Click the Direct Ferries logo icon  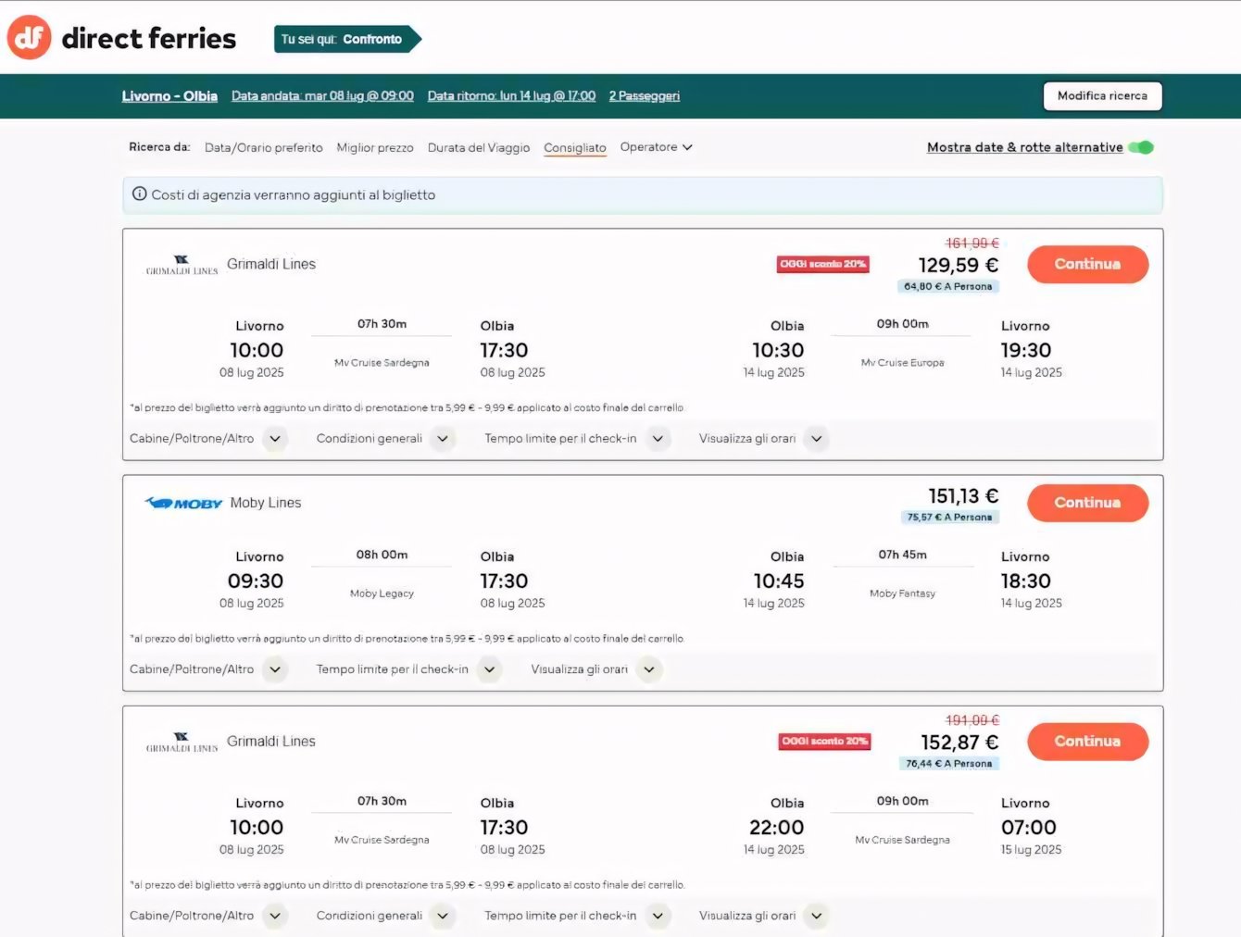click(29, 38)
